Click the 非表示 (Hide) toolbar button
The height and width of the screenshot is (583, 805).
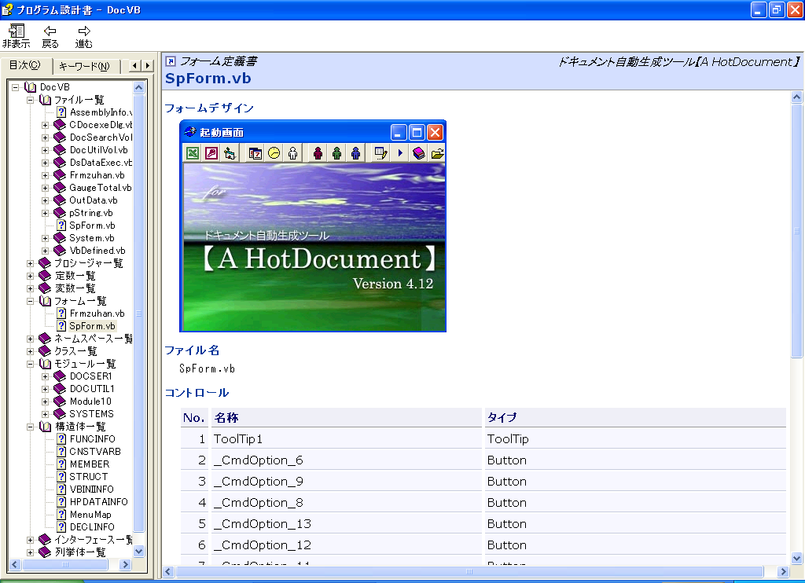coord(16,36)
